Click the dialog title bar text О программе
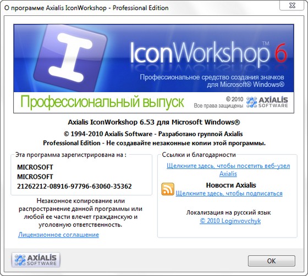Image resolution: width=308 pixels, height=276 pixels. (x=24, y=8)
